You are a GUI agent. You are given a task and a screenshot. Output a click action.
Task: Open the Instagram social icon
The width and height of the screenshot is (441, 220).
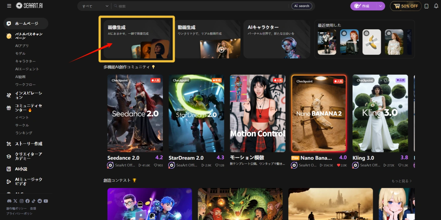pos(21,201)
